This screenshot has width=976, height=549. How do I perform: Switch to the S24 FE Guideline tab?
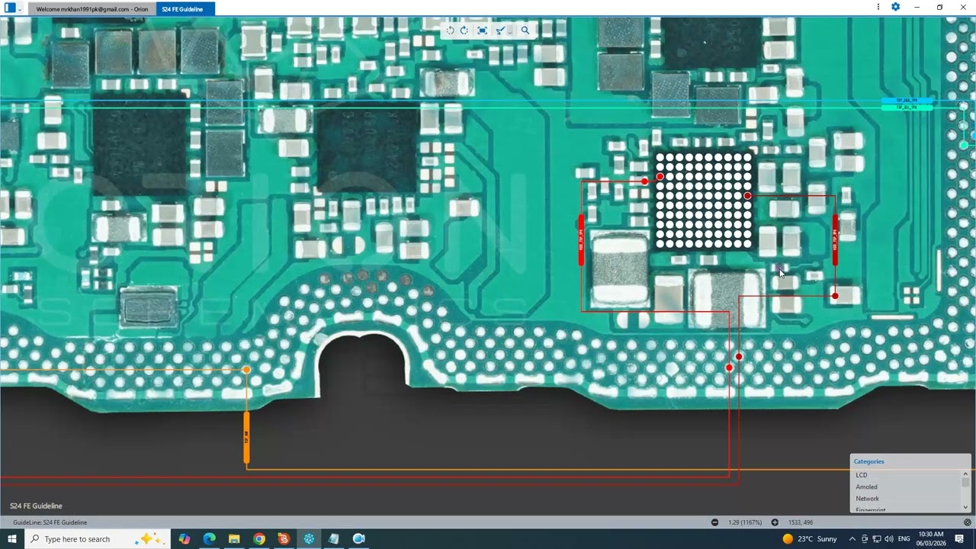coord(185,10)
